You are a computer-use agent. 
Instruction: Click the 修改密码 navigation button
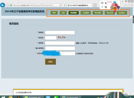[x=74, y=13]
